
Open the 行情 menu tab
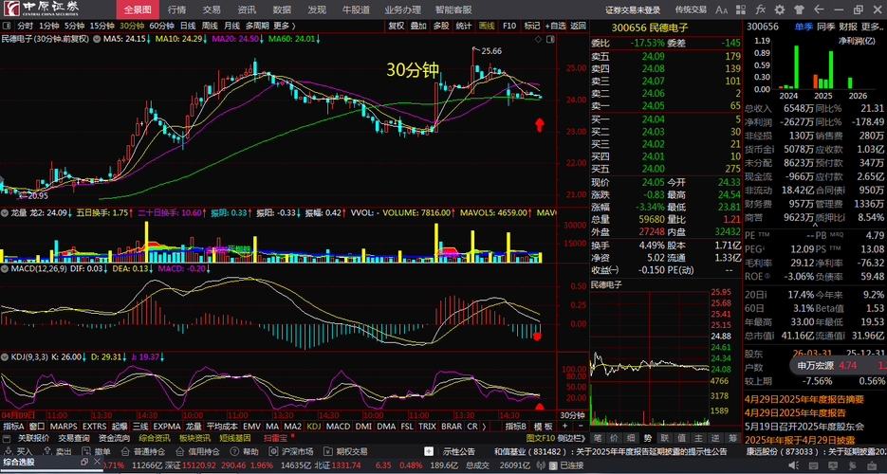[177, 9]
